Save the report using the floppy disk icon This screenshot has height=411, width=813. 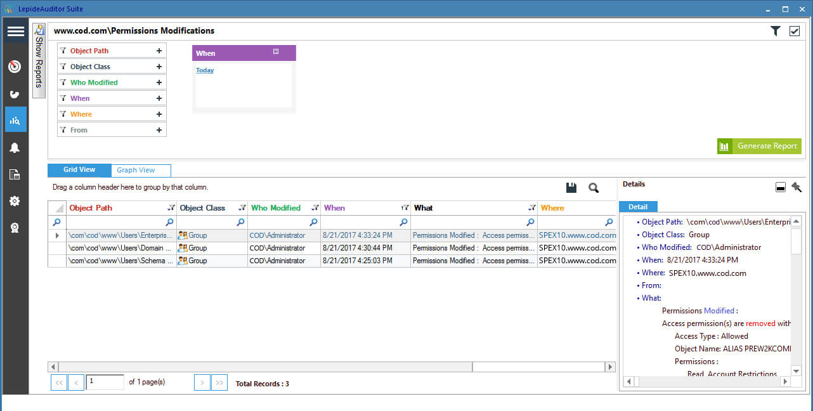click(x=571, y=187)
